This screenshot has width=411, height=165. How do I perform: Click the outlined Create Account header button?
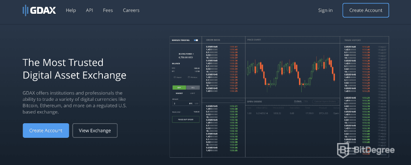click(366, 10)
